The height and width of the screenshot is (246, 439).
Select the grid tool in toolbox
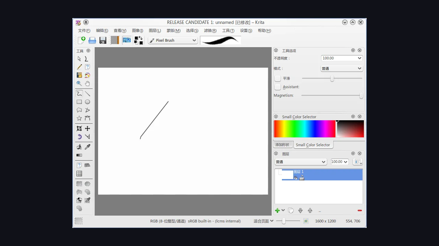click(79, 174)
